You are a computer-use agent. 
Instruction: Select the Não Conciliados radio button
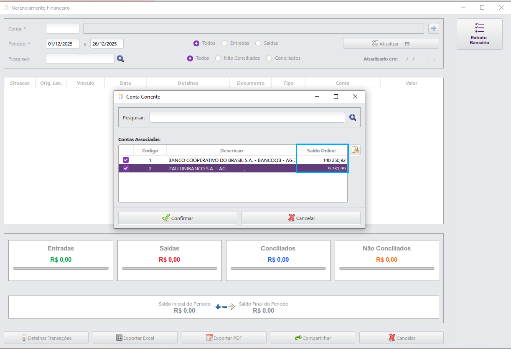point(218,58)
